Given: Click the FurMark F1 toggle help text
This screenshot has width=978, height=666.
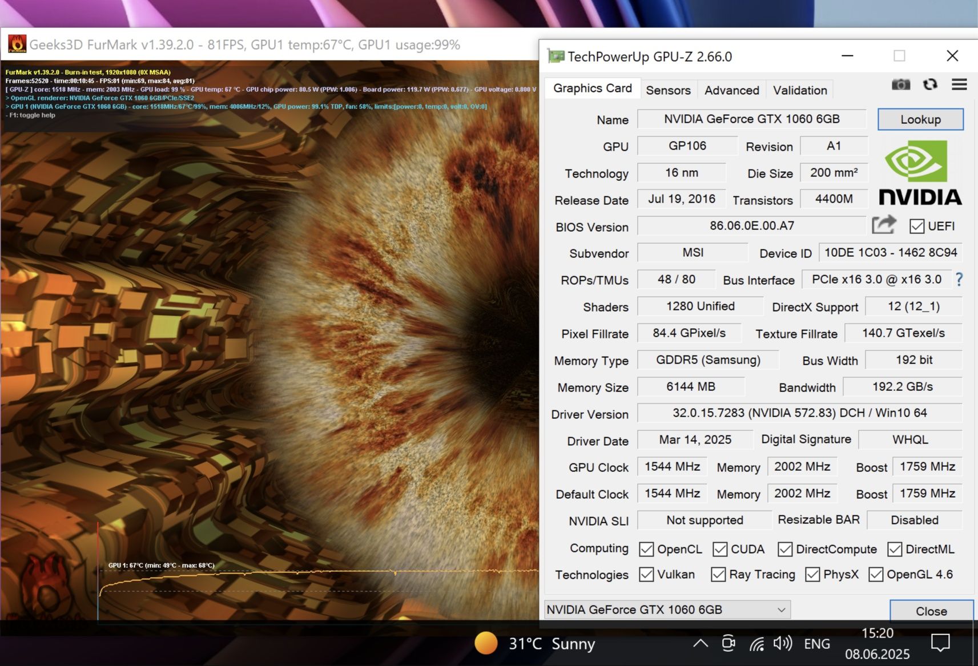Looking at the screenshot, I should [31, 115].
